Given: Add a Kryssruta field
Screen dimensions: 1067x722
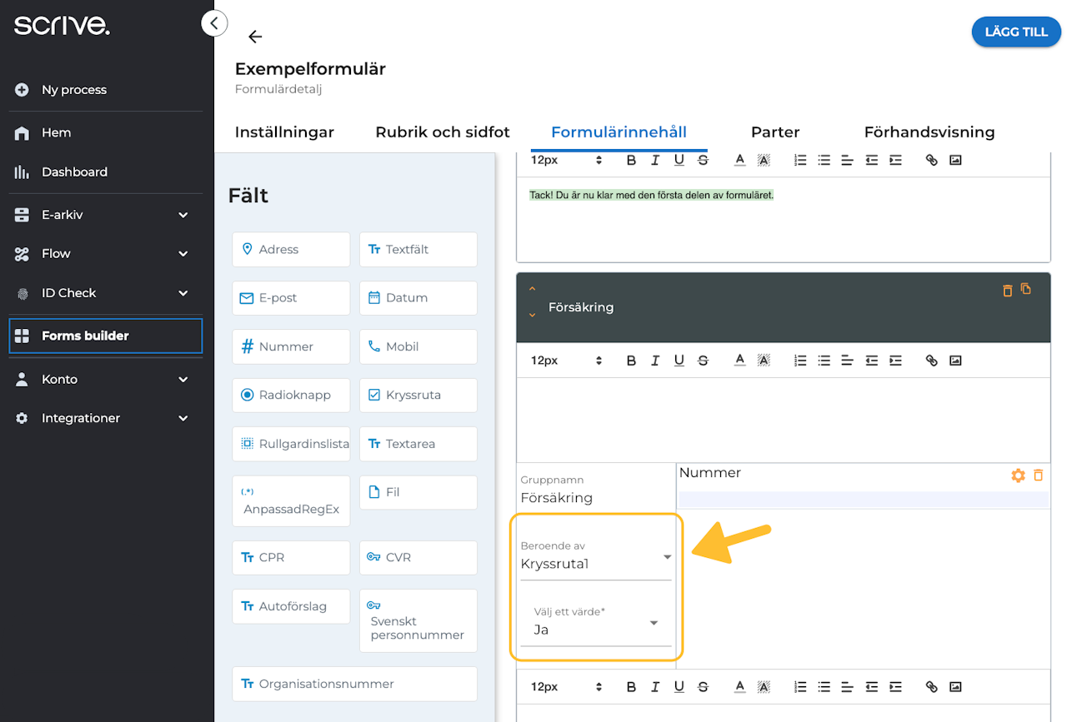Looking at the screenshot, I should point(418,395).
